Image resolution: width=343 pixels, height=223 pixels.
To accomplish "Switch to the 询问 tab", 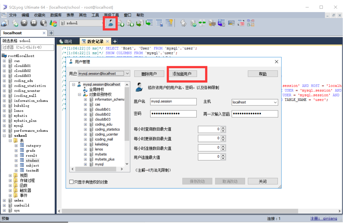I will coord(68,41).
